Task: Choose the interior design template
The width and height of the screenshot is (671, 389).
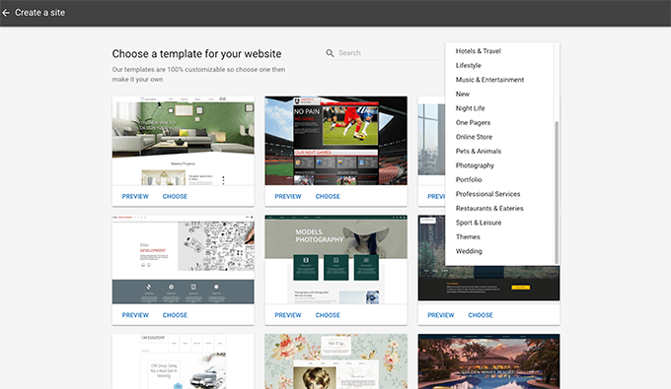Action: click(x=175, y=196)
